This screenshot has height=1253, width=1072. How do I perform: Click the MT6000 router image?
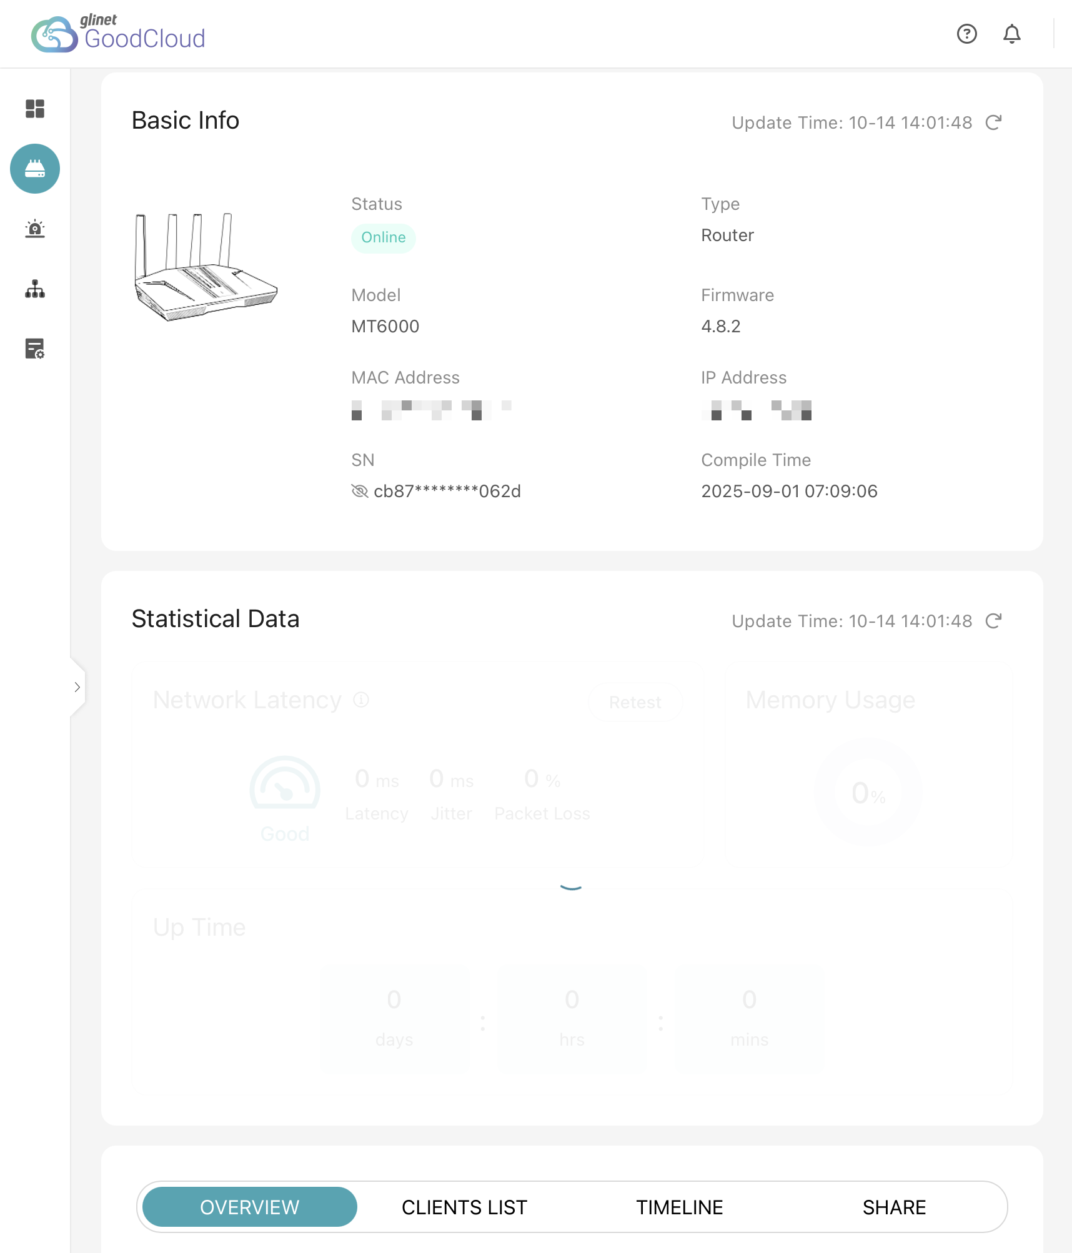coord(206,267)
